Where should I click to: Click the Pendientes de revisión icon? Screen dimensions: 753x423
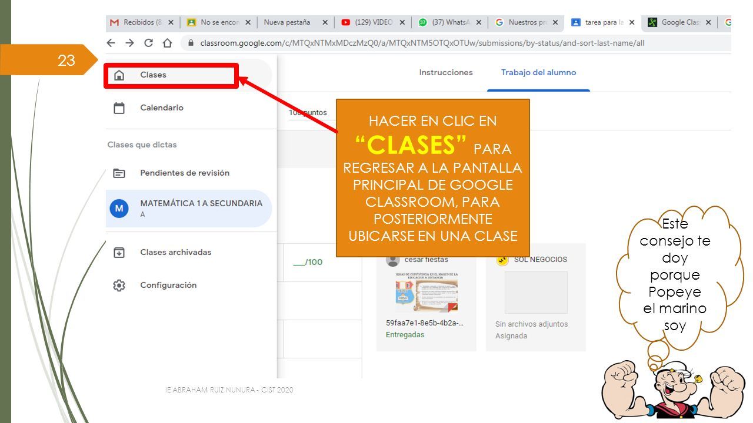pyautogui.click(x=119, y=173)
